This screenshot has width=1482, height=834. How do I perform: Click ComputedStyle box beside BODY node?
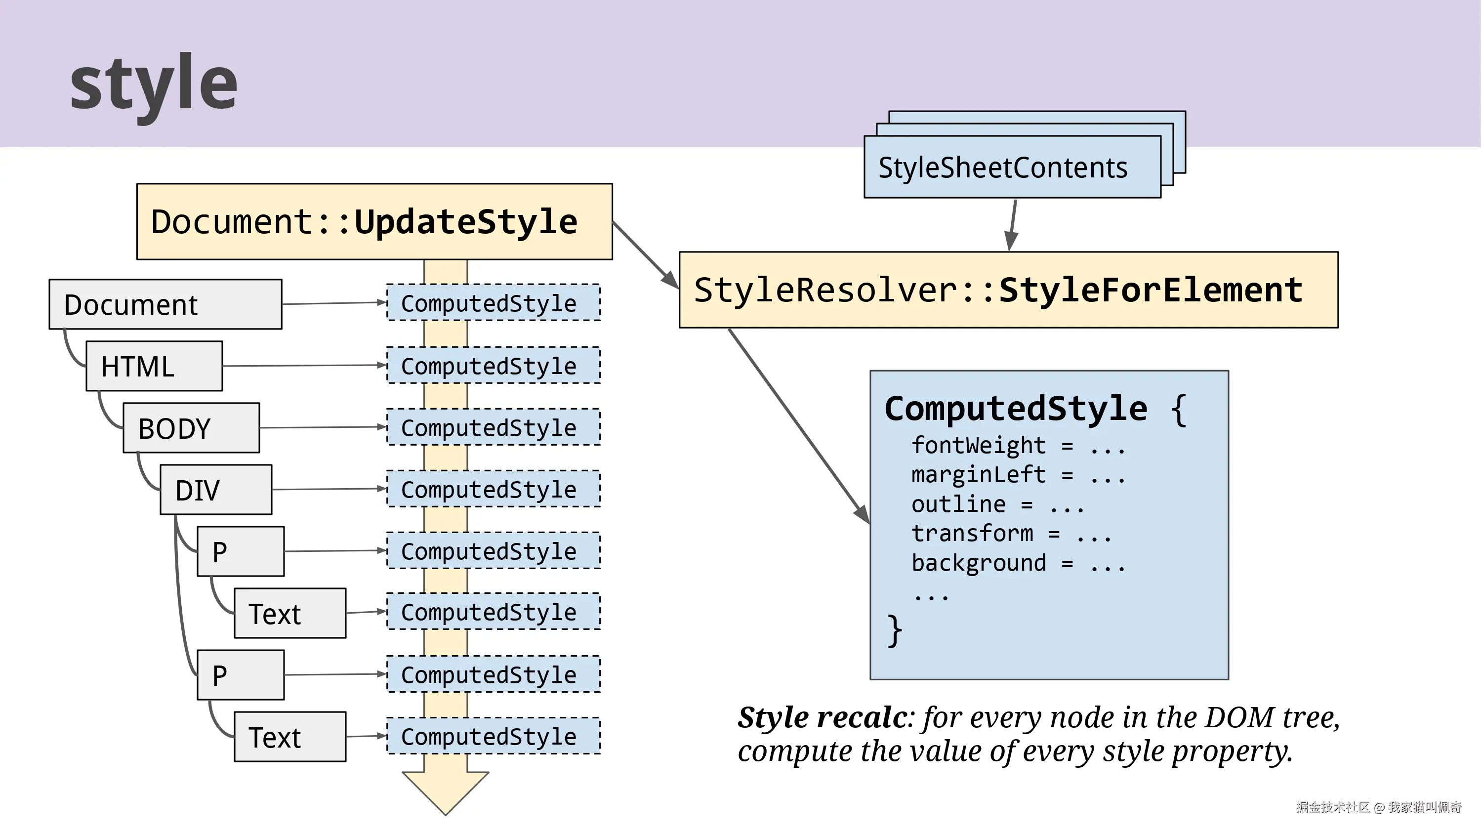coord(493,427)
